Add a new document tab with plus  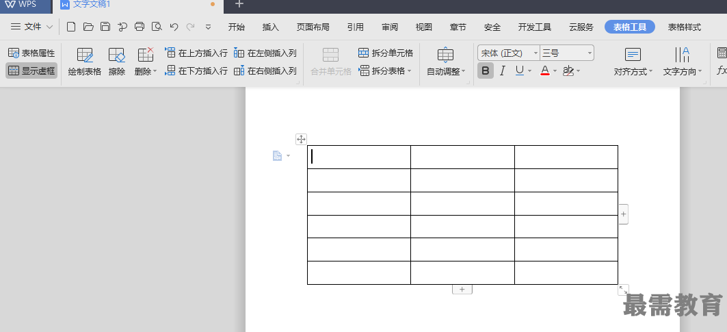click(239, 5)
